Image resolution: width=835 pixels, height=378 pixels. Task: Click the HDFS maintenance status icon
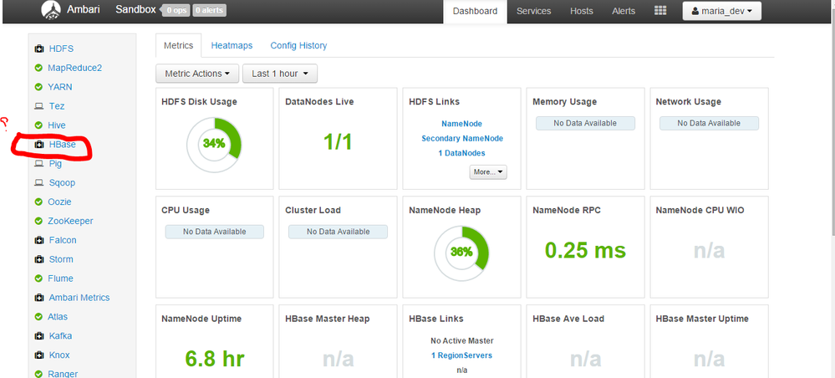(38, 49)
